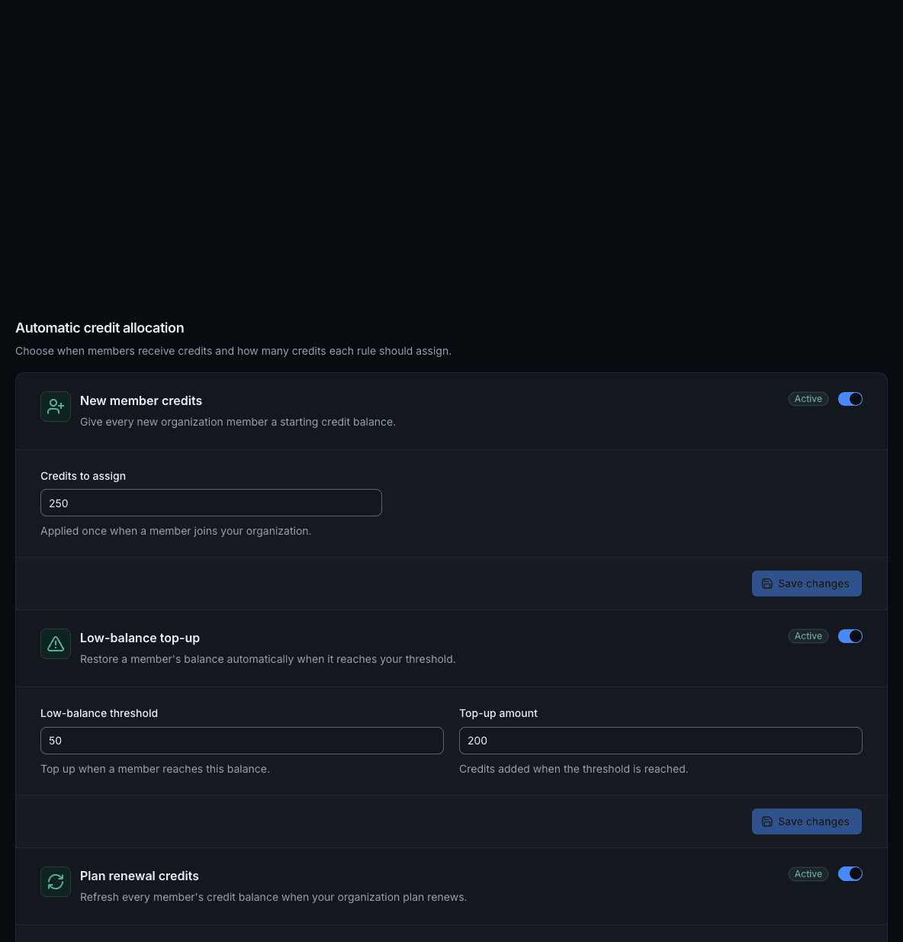Disable the New member credits toggle
This screenshot has width=903, height=942.
pyautogui.click(x=850, y=399)
